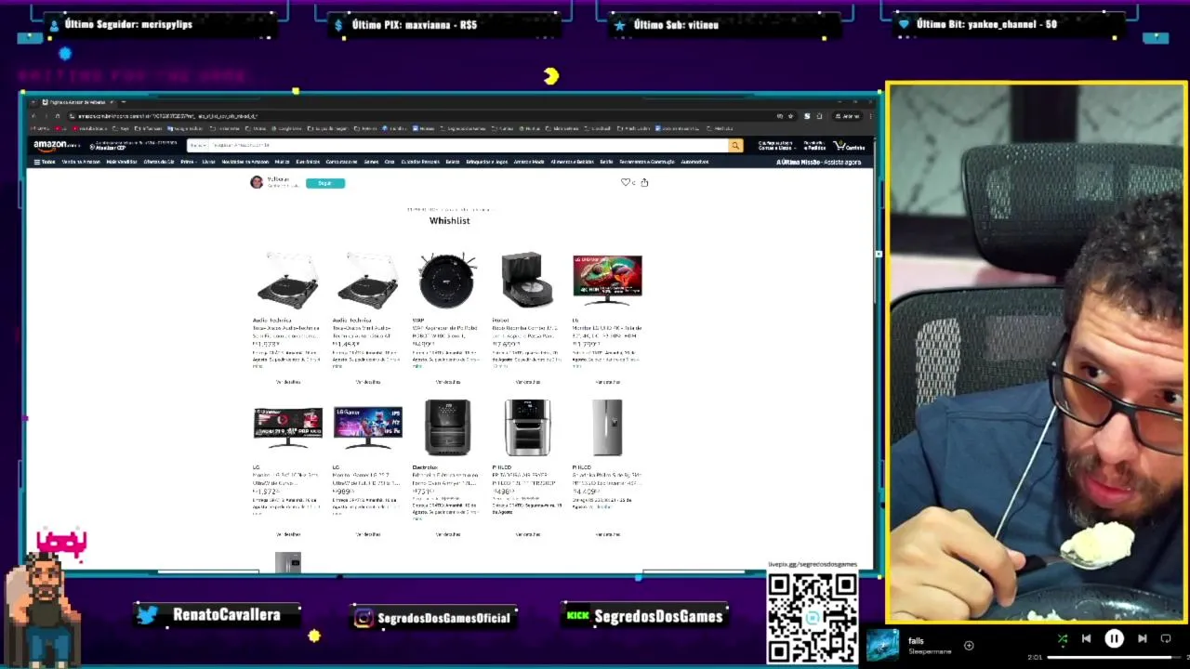The width and height of the screenshot is (1190, 669).
Task: Click the Whishlist page title
Action: pyautogui.click(x=450, y=220)
